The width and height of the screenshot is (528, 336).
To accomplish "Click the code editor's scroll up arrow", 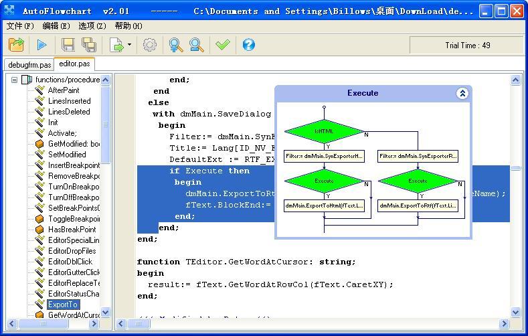I will [x=515, y=80].
